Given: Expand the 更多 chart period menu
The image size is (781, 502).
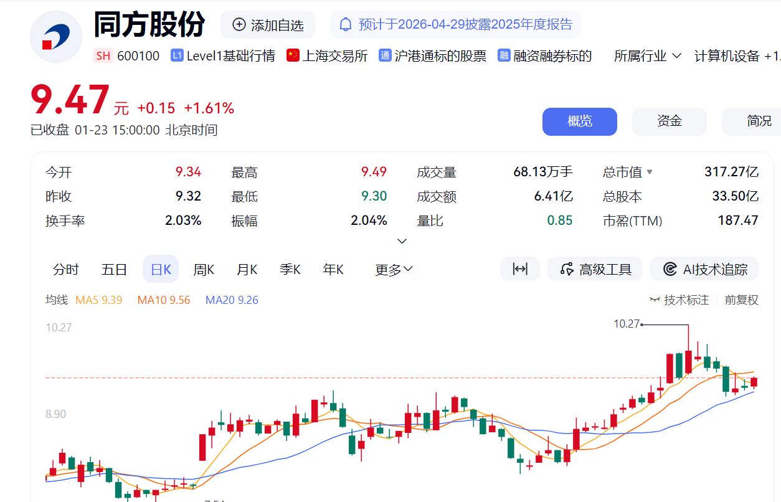Looking at the screenshot, I should click(393, 268).
